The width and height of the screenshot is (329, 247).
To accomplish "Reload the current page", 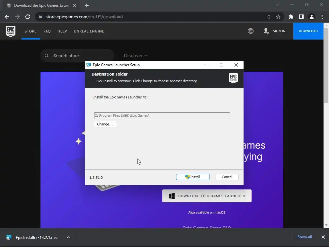I will (28, 17).
